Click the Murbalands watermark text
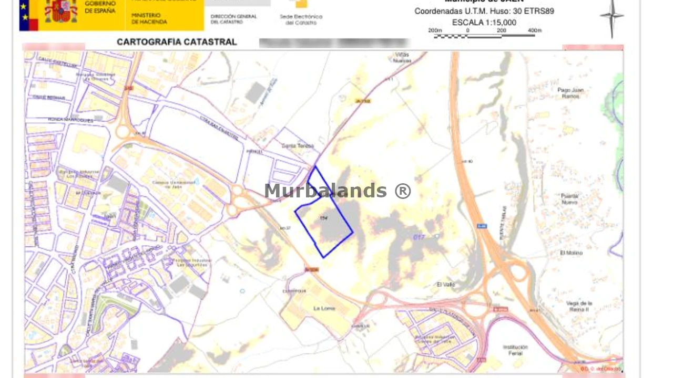This screenshot has width=673, height=378. click(x=338, y=191)
